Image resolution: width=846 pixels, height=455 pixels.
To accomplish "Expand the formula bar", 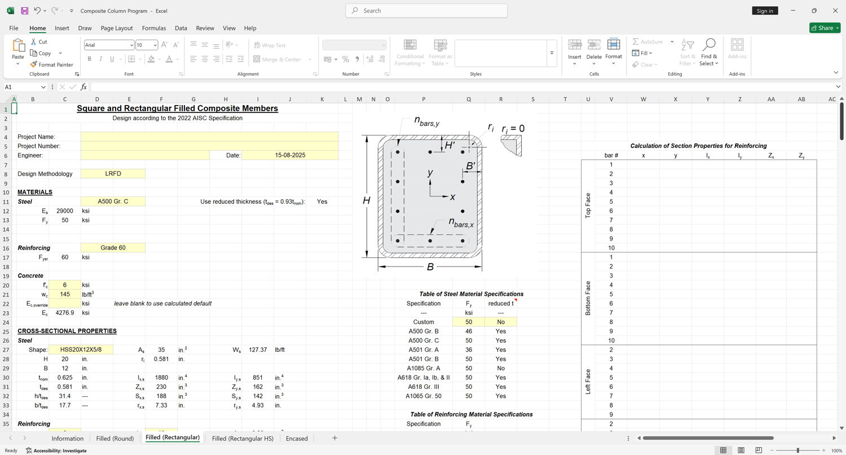I will tap(838, 87).
